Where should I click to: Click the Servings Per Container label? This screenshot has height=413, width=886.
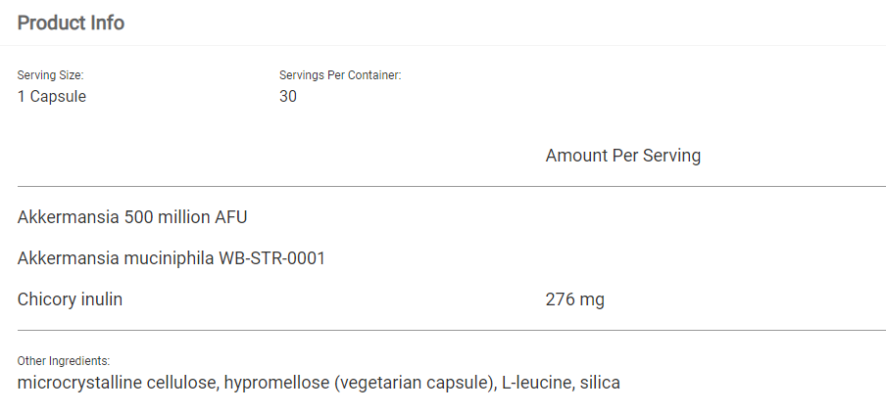[x=340, y=75]
